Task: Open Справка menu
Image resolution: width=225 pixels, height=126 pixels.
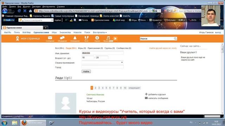Action: (61, 7)
